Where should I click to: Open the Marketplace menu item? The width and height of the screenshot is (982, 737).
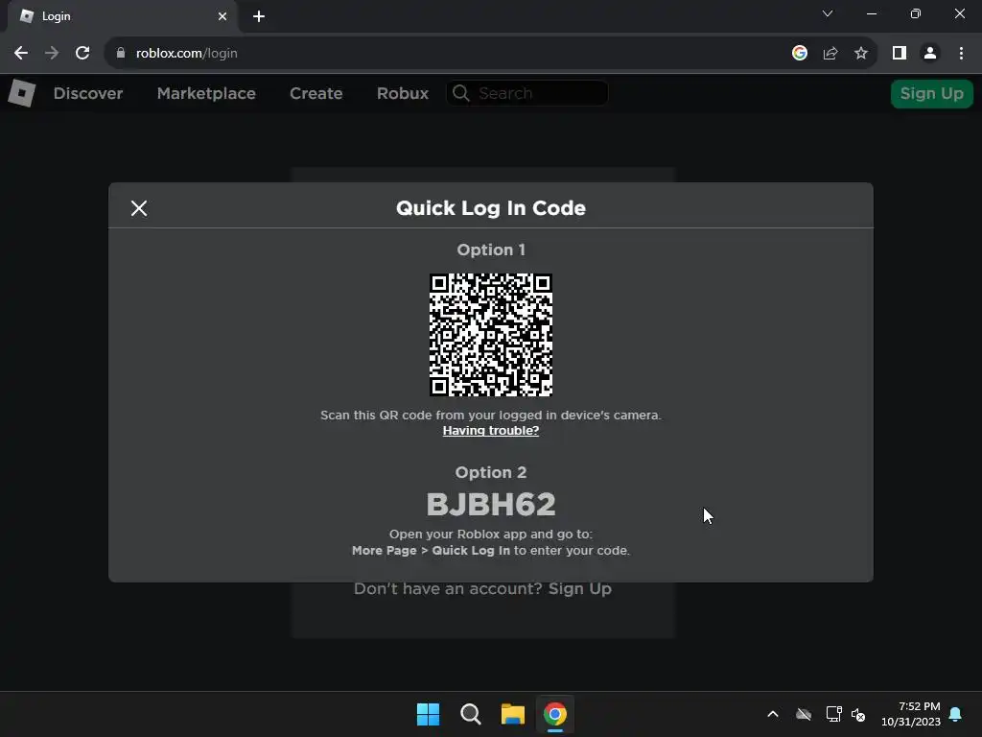(x=206, y=93)
